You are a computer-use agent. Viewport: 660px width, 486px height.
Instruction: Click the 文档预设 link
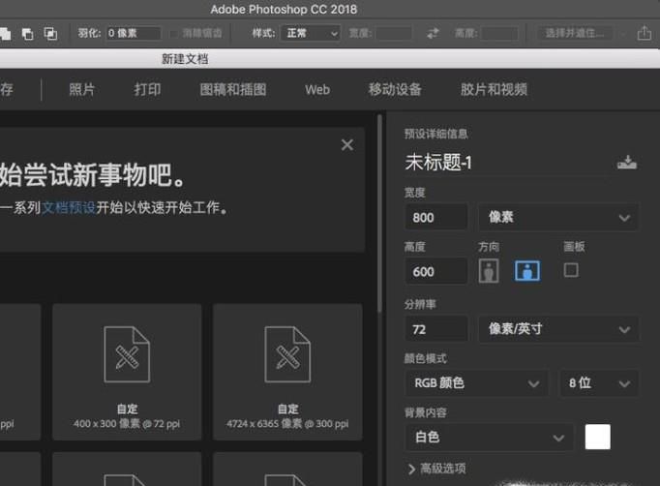(x=69, y=207)
